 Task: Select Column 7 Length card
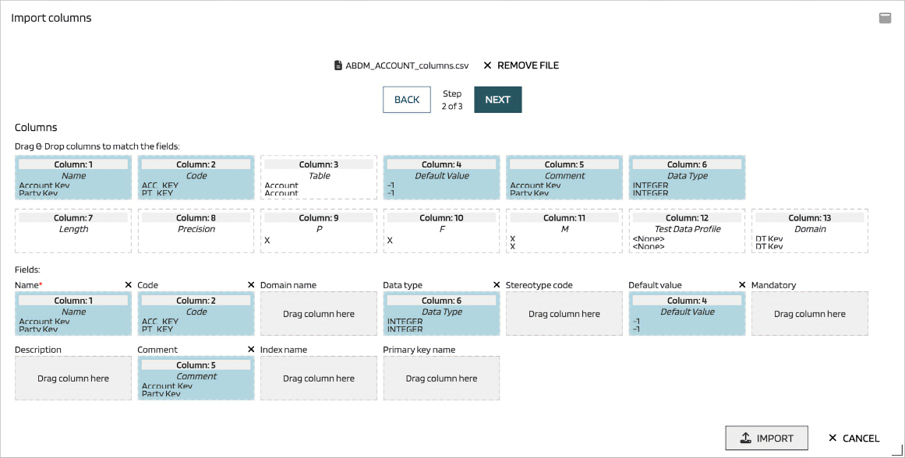click(73, 231)
